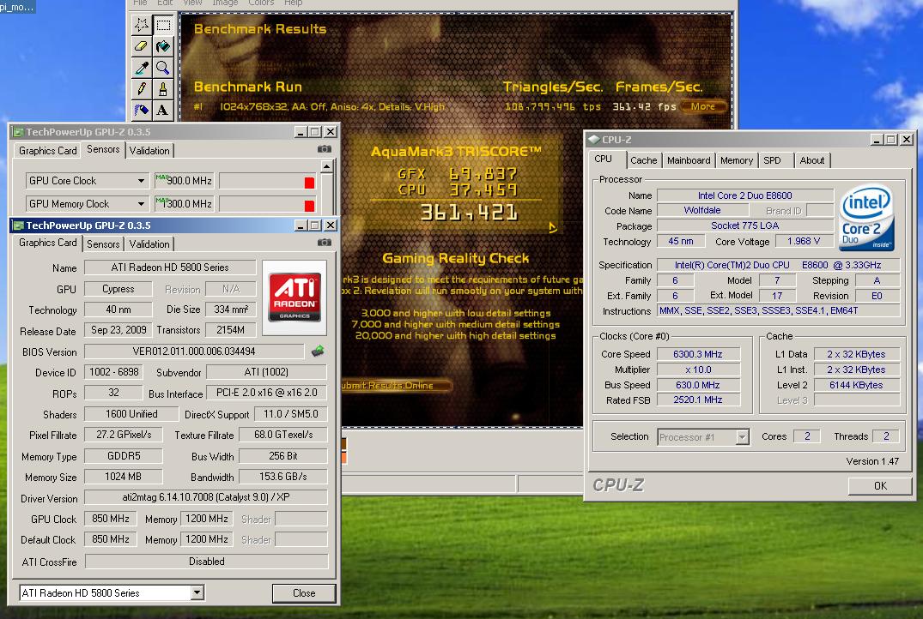923x619 pixels.
Task: Select the CPU tab in CPU-Z
Action: pyautogui.click(x=604, y=159)
